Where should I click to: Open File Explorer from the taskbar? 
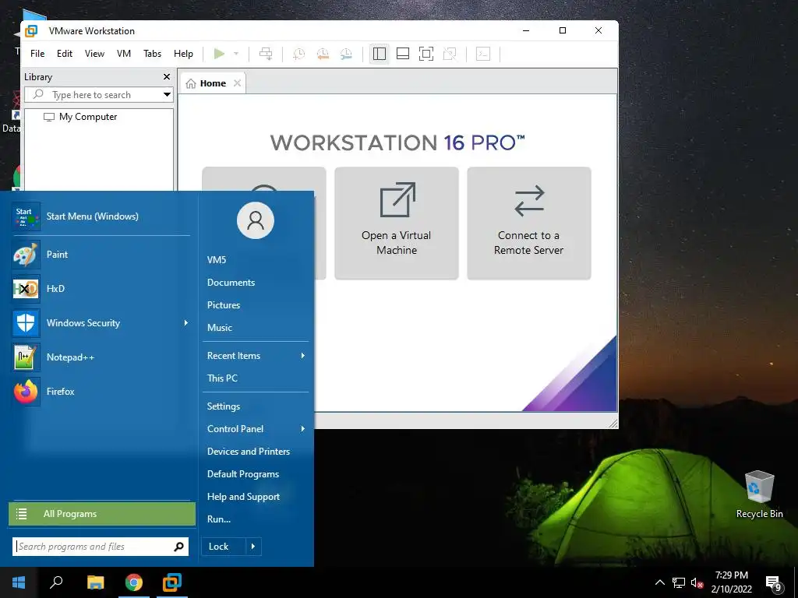(x=95, y=582)
